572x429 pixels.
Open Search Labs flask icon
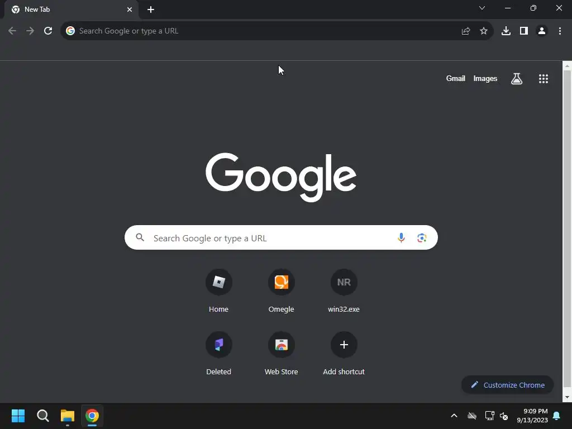[517, 79]
